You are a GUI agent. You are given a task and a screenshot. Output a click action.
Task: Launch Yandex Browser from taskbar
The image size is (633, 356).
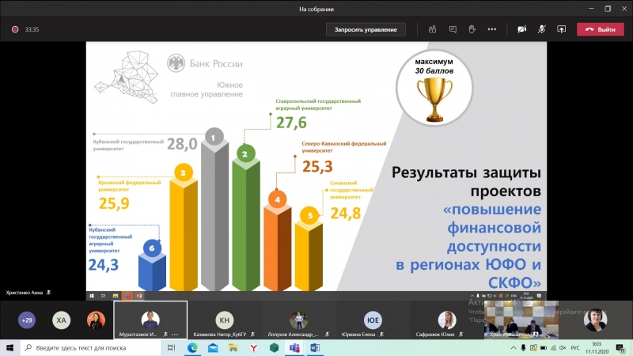[x=253, y=347]
